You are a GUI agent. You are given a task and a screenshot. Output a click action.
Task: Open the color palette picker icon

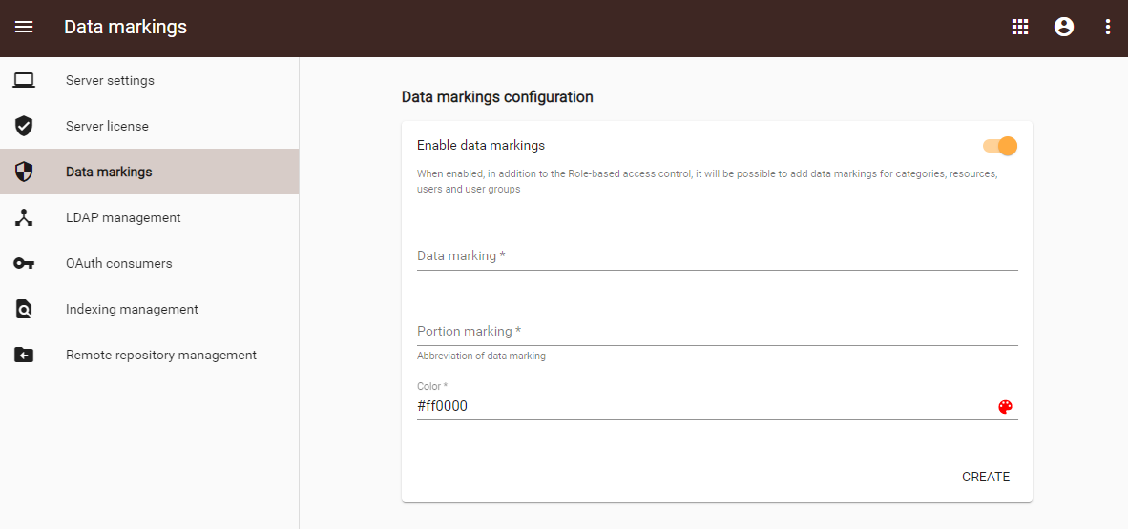tap(1005, 407)
